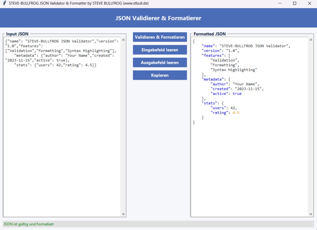Click the down arrow on the output scrollbar
This screenshot has height=230, width=317.
(311, 214)
